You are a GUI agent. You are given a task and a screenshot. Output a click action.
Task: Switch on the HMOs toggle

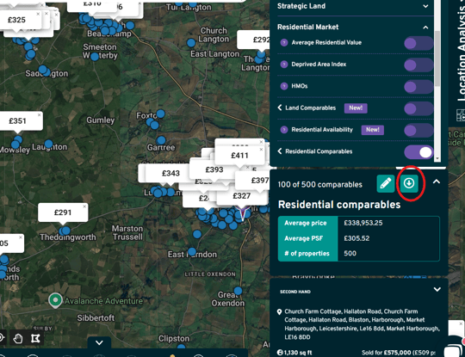pos(418,87)
